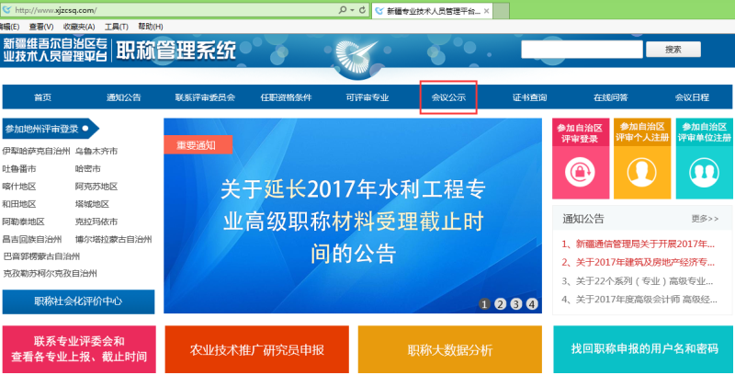This screenshot has width=735, height=375.
Task: Close the 新疆专业技术人员管理平台 browser tab
Action: 487,11
